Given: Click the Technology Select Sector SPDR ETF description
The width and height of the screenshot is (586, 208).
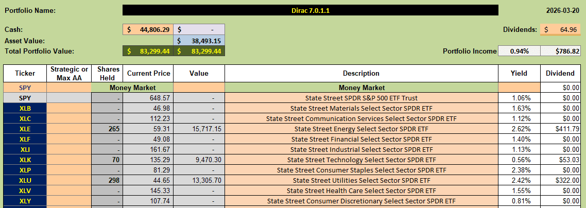Looking at the screenshot, I should (361, 160).
